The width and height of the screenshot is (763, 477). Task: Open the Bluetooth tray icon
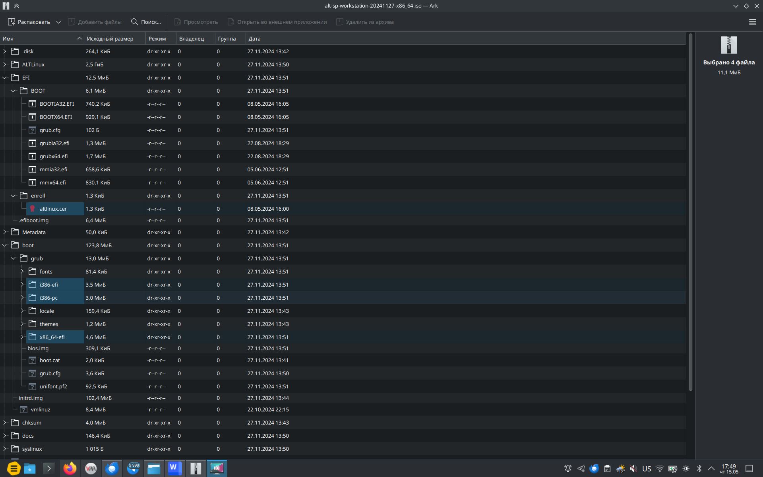pos(699,469)
